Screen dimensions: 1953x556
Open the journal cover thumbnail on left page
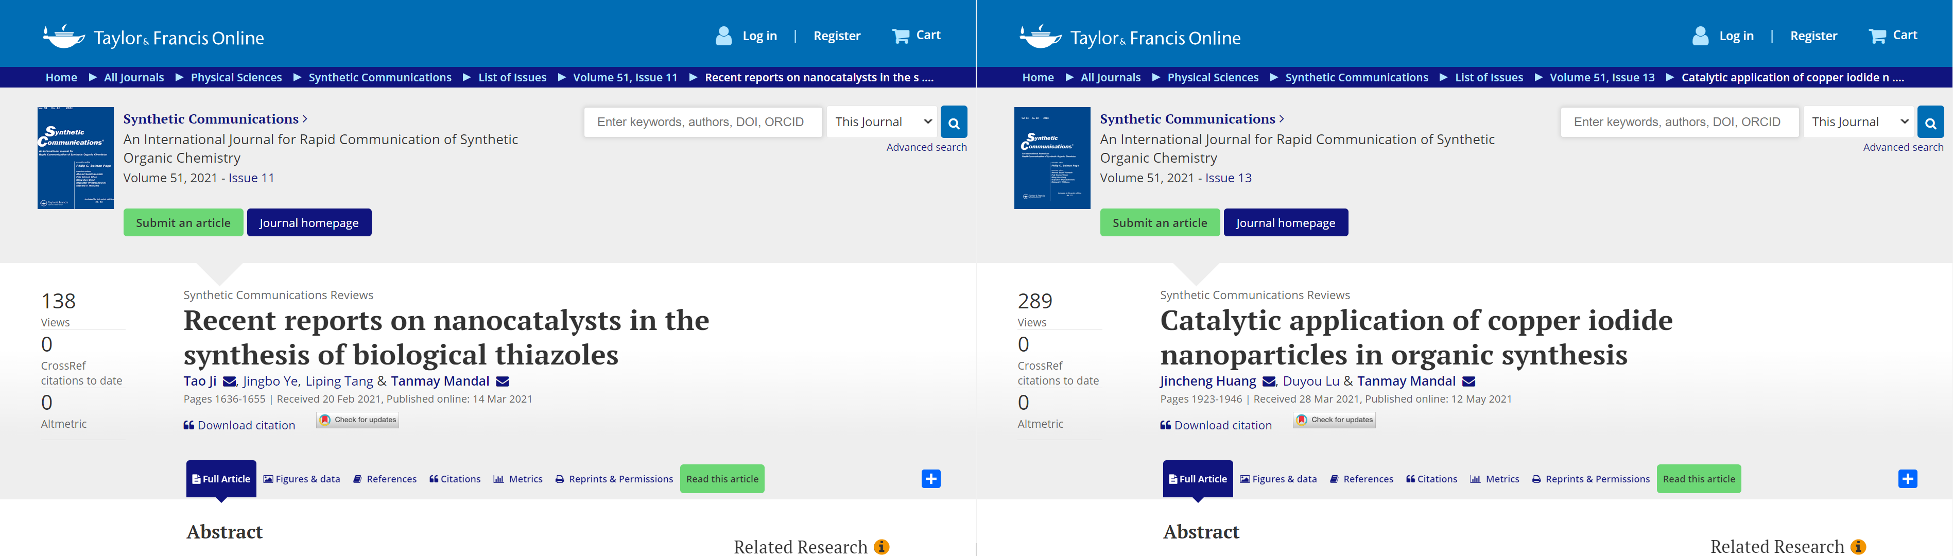76,158
